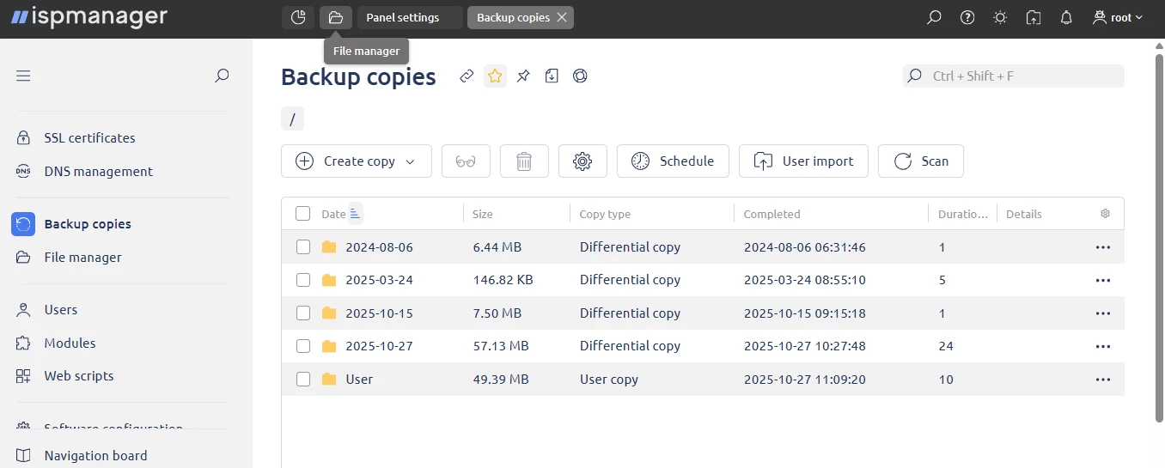Collapse sidebar with hamburger icon
The image size is (1165, 468).
click(23, 76)
